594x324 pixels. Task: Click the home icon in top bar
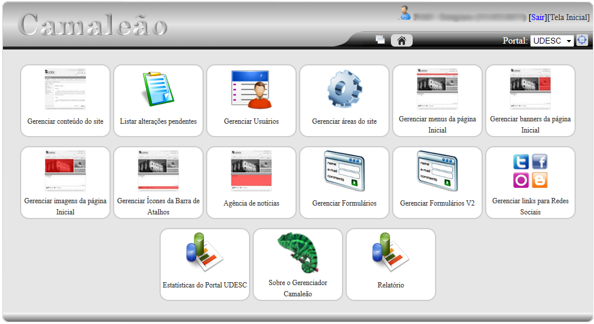pyautogui.click(x=401, y=41)
